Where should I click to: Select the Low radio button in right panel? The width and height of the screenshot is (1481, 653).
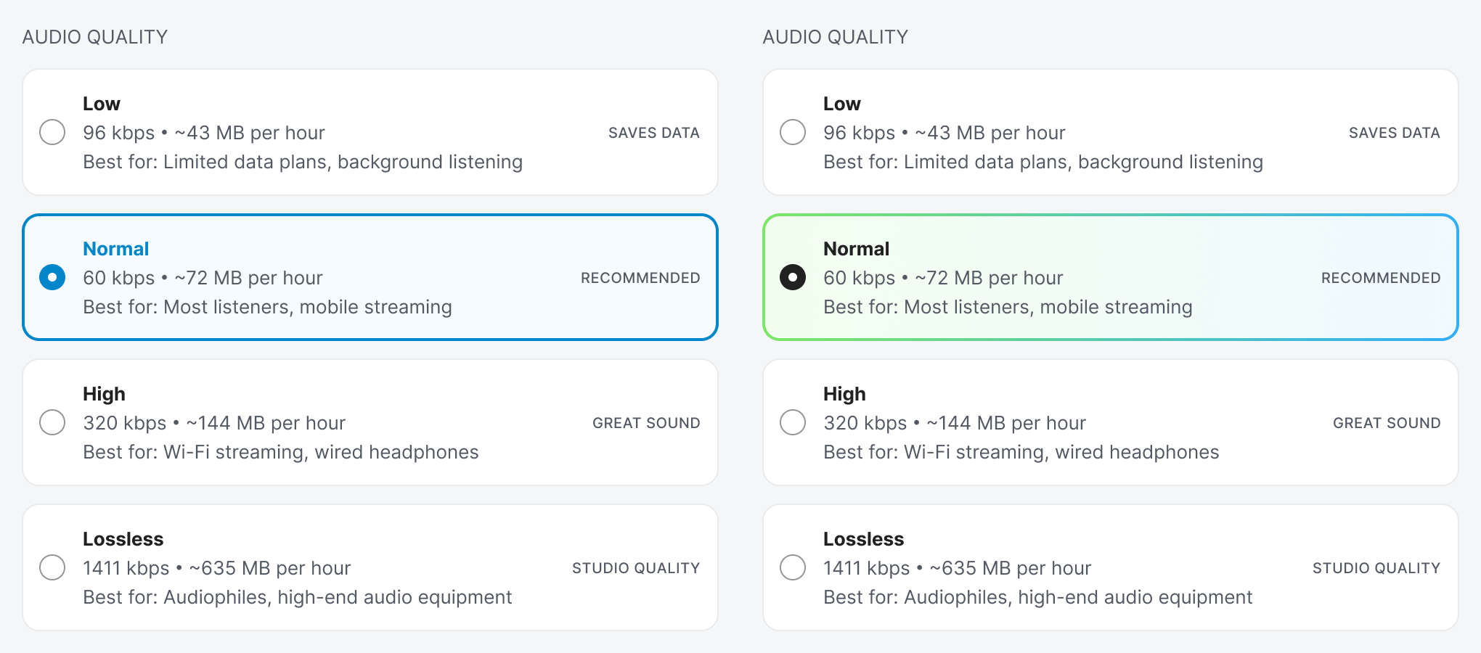793,132
